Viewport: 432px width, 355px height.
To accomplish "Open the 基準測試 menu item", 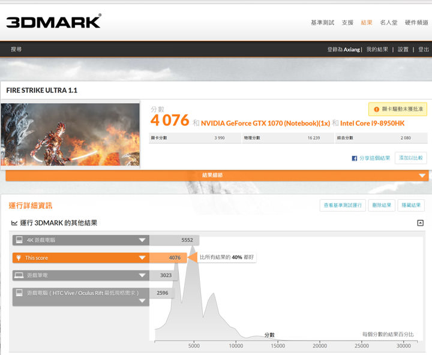I will (322, 23).
